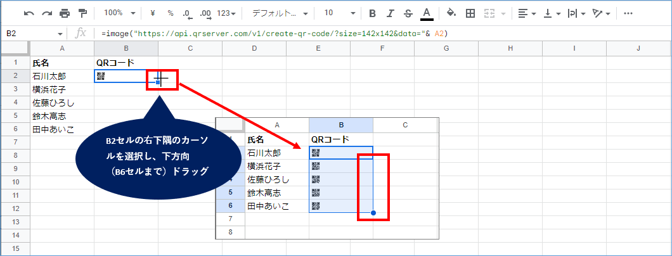This screenshot has height=256, width=672.
Task: Click cell 石川太郎 in main sheet
Action: pyautogui.click(x=62, y=76)
